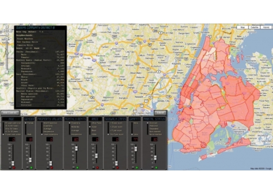This screenshot has width=273, height=194.
Task: Select Never married in Marital Status
Action: [155, 134]
